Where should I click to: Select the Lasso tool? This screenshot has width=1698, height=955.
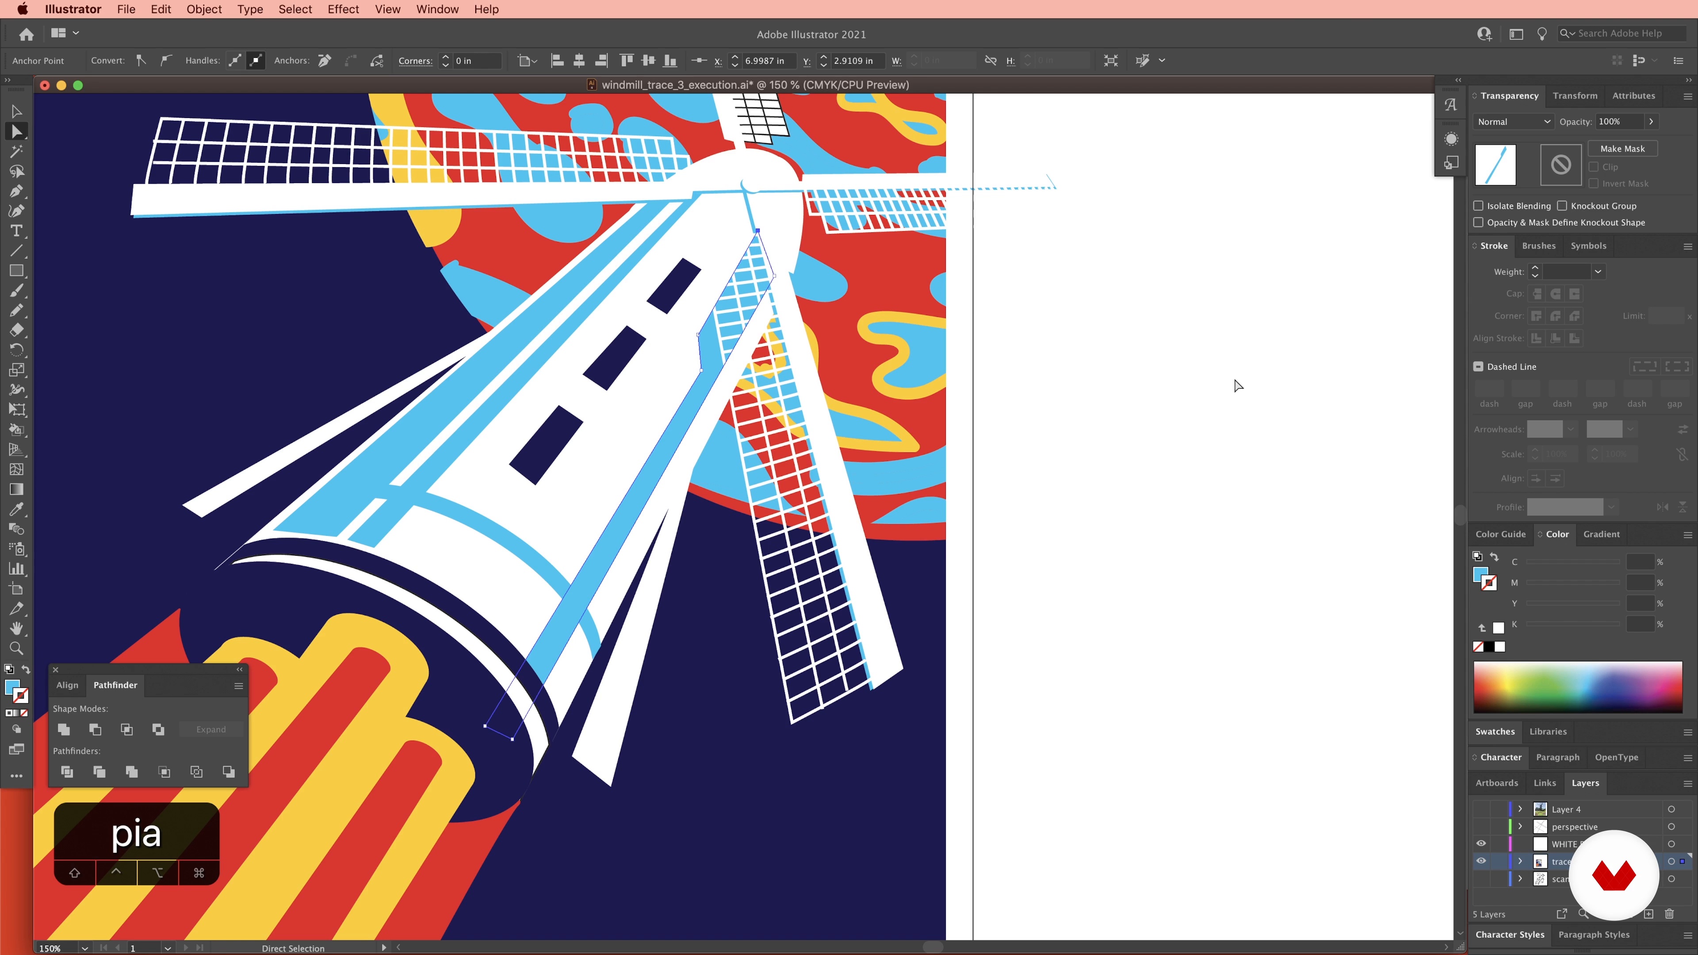[x=16, y=172]
